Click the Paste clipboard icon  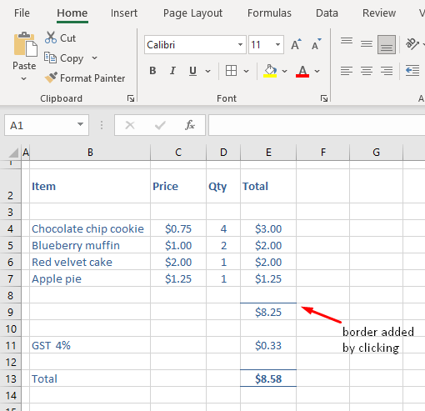25,44
